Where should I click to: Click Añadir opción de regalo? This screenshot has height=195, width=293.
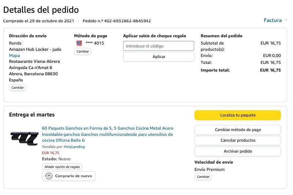tap(62, 167)
